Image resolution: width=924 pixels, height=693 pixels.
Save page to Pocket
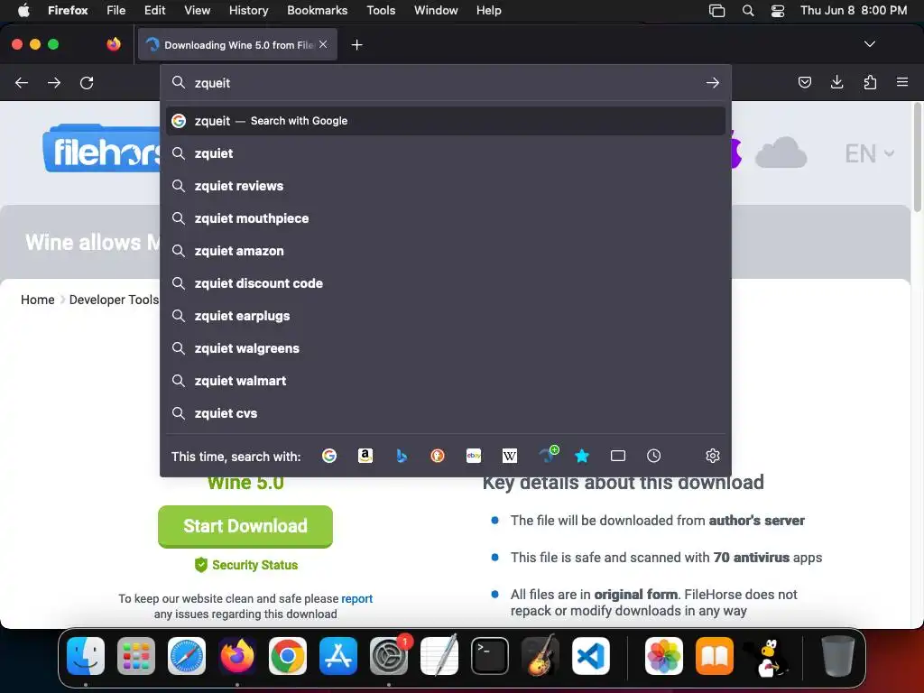click(x=804, y=82)
